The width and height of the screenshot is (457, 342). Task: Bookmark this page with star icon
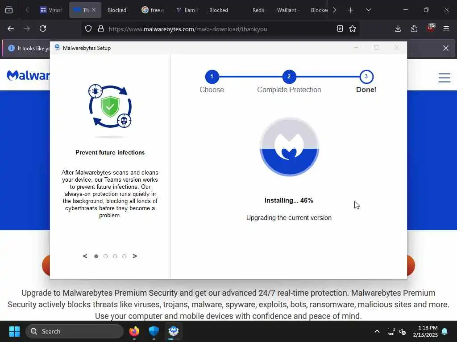353,28
